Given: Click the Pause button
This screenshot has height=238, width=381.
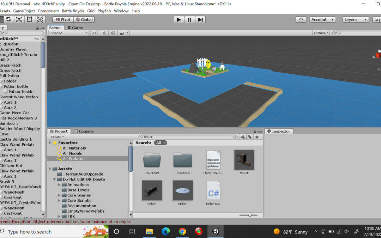Looking at the screenshot, I should tap(189, 20).
